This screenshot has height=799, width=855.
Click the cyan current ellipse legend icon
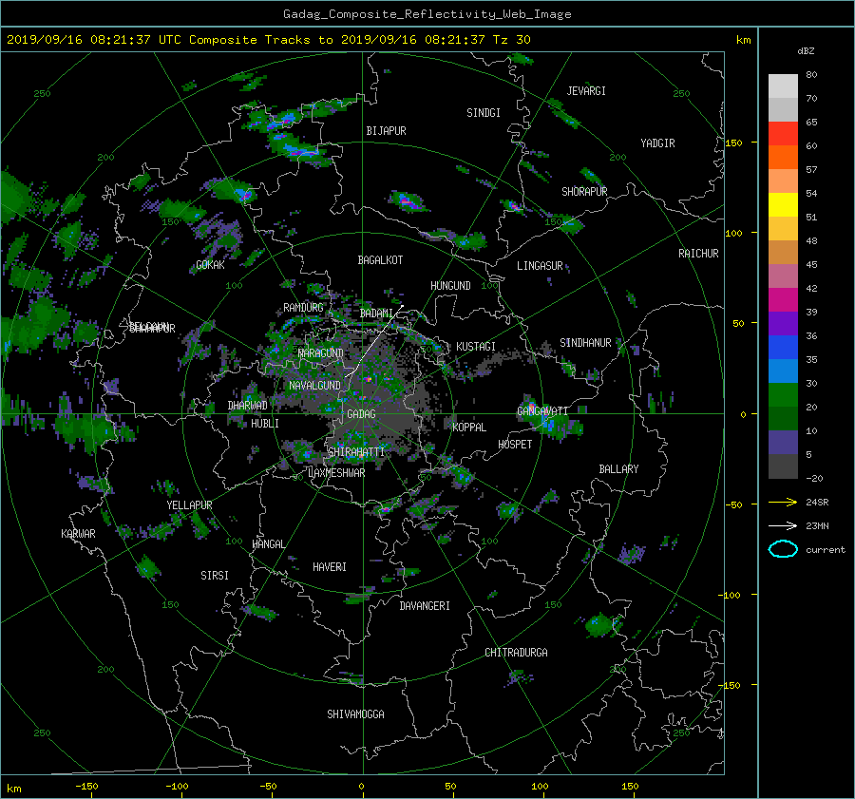click(783, 549)
